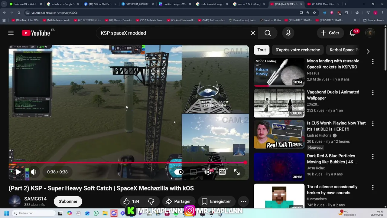
Task: Dislike the video with thumbs down
Action: 151,201
